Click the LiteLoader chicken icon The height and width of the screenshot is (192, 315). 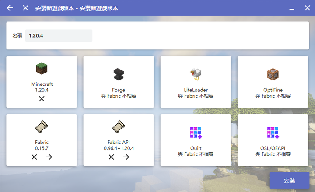[x=196, y=74]
